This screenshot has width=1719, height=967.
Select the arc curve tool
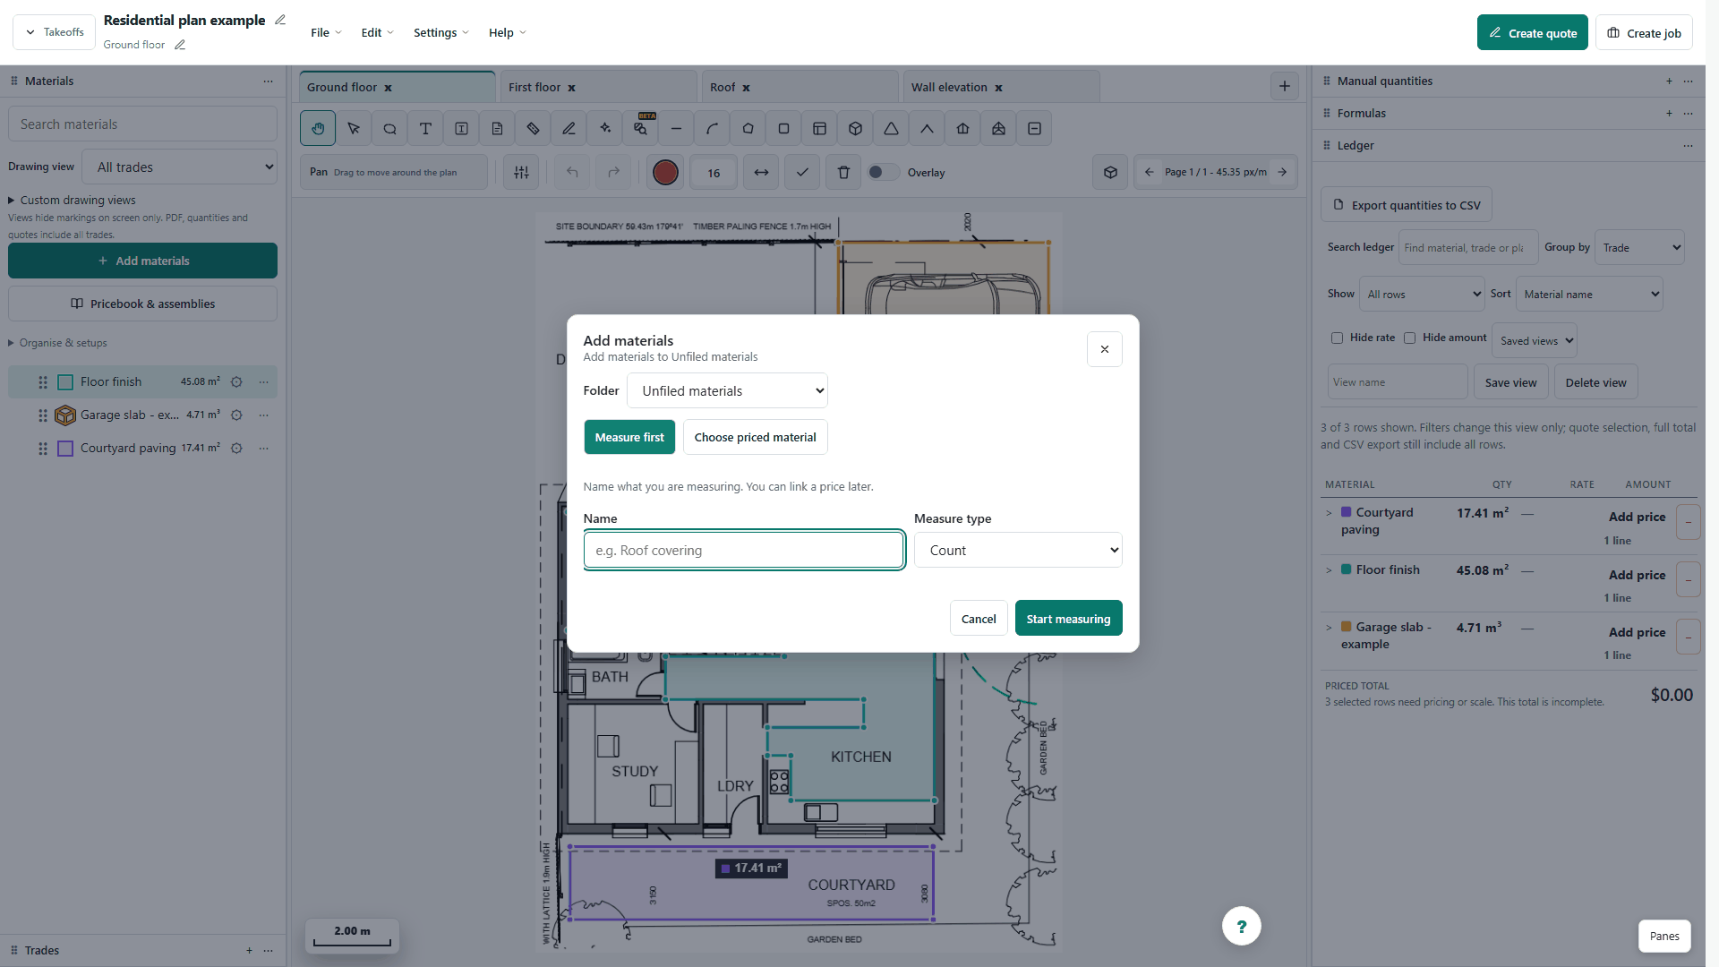tap(712, 129)
